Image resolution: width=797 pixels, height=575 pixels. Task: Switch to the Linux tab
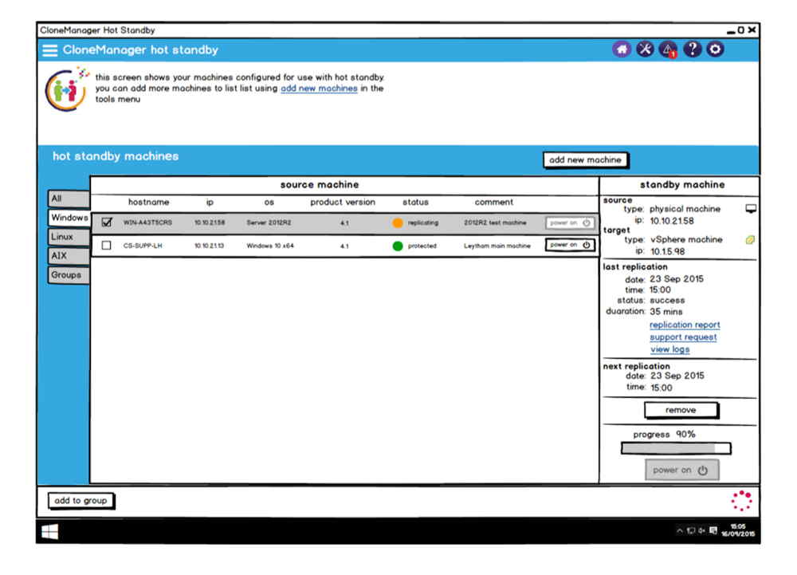click(62, 237)
